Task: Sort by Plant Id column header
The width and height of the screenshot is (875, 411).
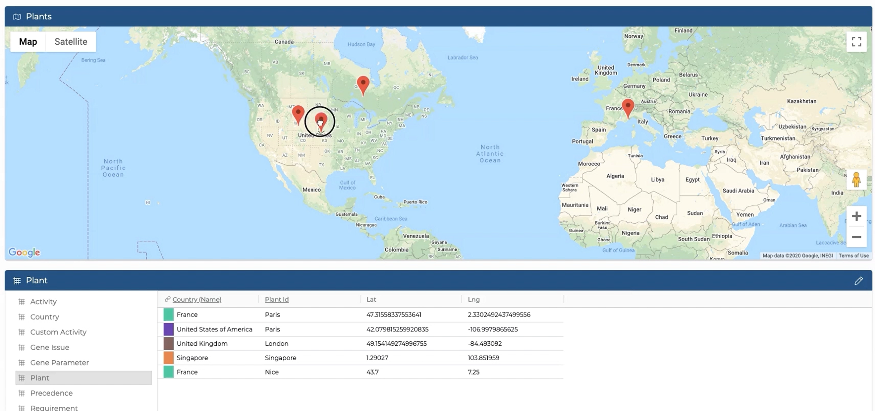Action: pos(277,299)
